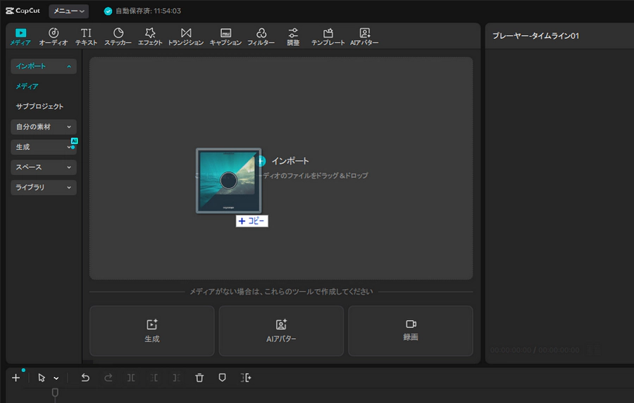The image size is (634, 403).
Task: Click the marker shield icon
Action: click(222, 378)
